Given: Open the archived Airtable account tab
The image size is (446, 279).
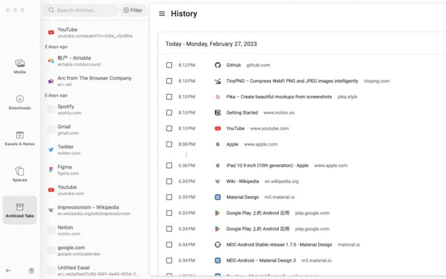Looking at the screenshot, I should [x=95, y=61].
